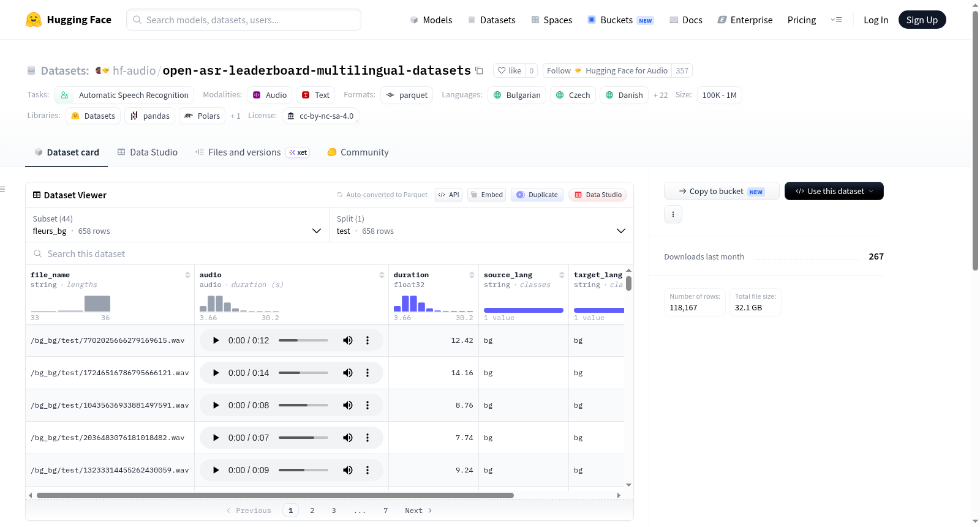Seek the 0:12 audio progress slider
980x527 pixels.
point(303,340)
